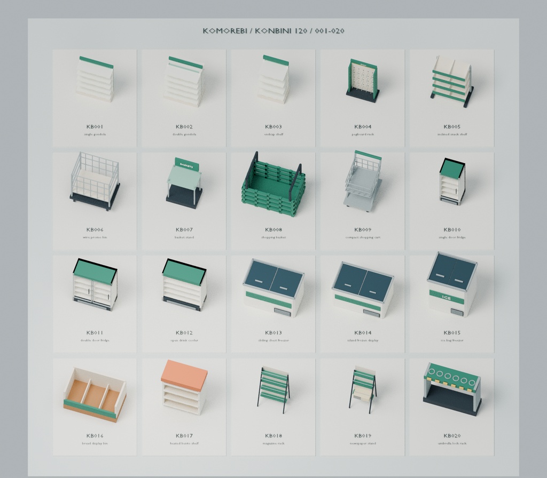Select the orange-topped KB017 heated bento shelf
Screen dimensions: 547x478
pyautogui.click(x=184, y=407)
